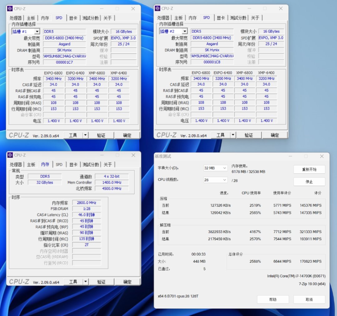This screenshot has width=337, height=316.
Task: Click serial number 000001C7 field
Action: click(x=65, y=62)
